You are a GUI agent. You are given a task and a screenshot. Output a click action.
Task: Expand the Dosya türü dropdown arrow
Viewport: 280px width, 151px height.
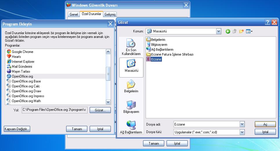point(242,132)
